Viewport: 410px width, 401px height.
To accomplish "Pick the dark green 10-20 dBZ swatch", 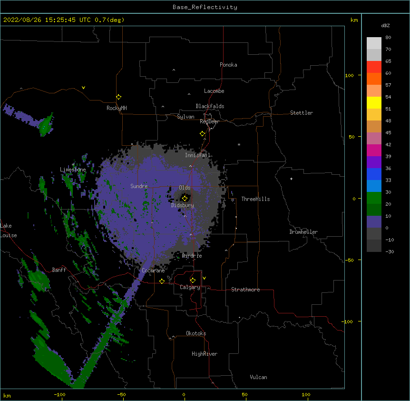I will (374, 210).
